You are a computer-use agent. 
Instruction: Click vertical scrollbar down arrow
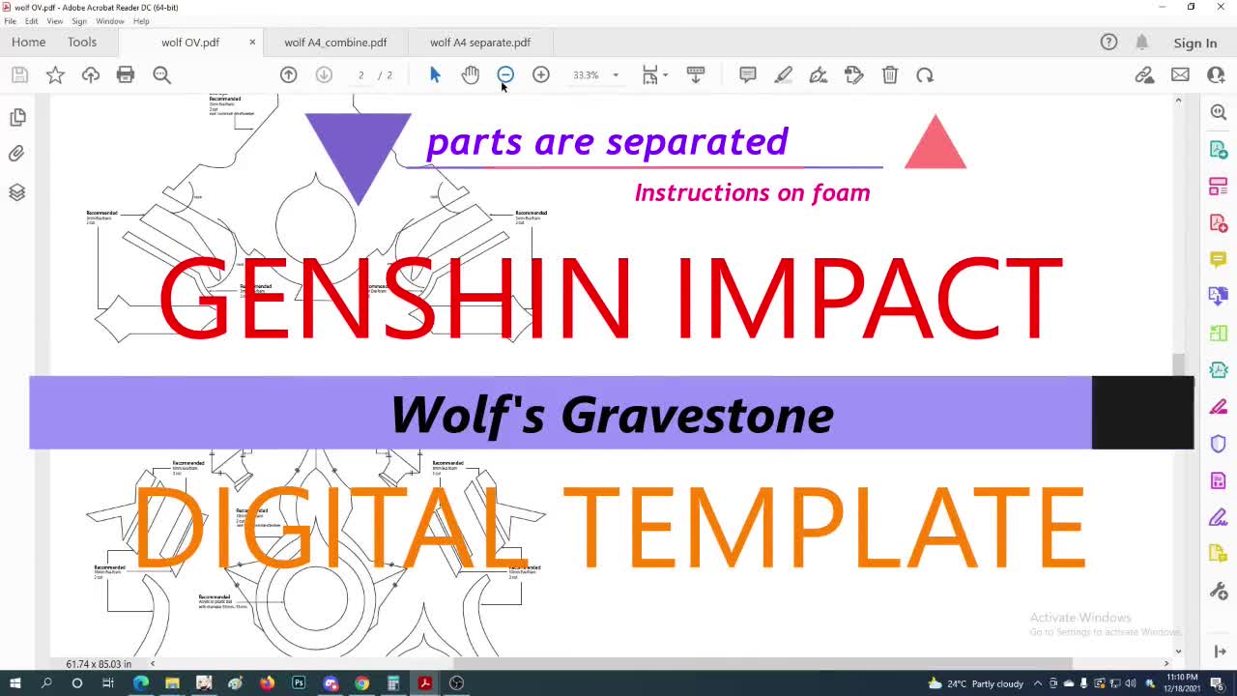click(x=1178, y=652)
